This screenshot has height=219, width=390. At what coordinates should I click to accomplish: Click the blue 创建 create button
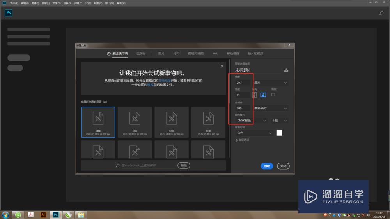[267, 166]
